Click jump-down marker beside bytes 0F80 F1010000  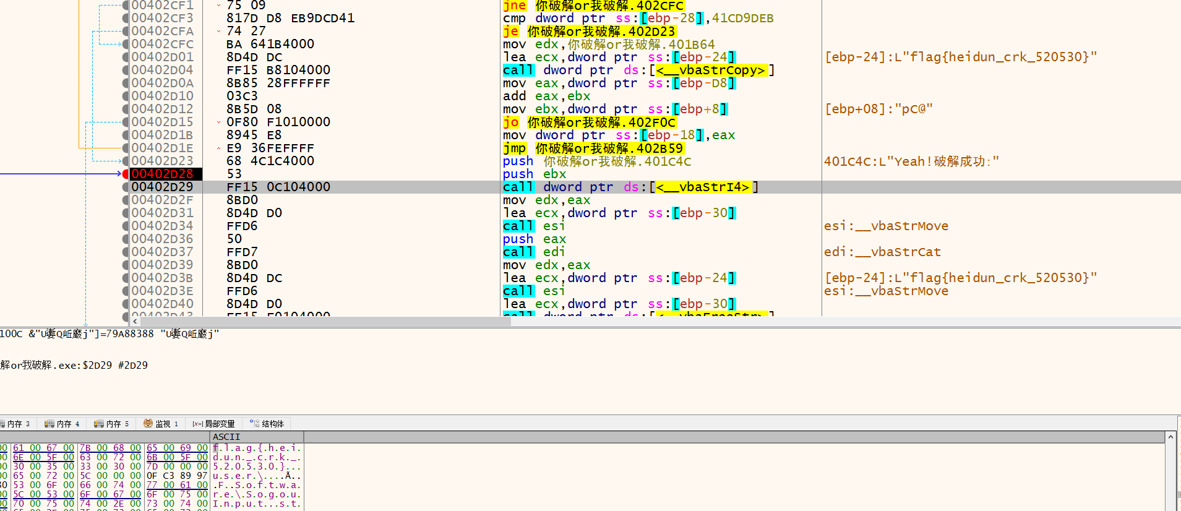(218, 122)
